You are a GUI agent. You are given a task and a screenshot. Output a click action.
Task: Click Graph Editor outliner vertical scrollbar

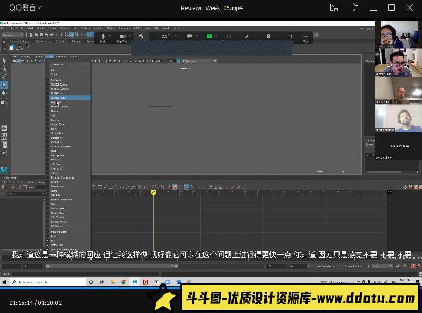(44, 223)
